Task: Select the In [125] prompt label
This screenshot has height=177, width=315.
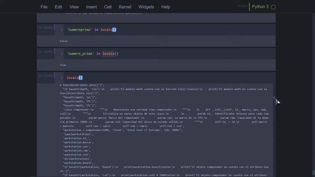Action: (46, 52)
